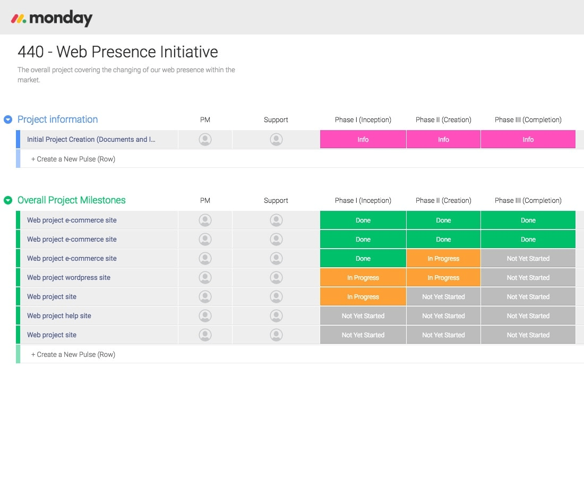Change Phase III status of wordpress site row

(x=528, y=277)
